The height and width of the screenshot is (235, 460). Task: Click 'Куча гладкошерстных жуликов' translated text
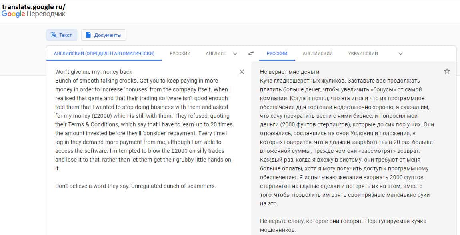pyautogui.click(x=303, y=81)
